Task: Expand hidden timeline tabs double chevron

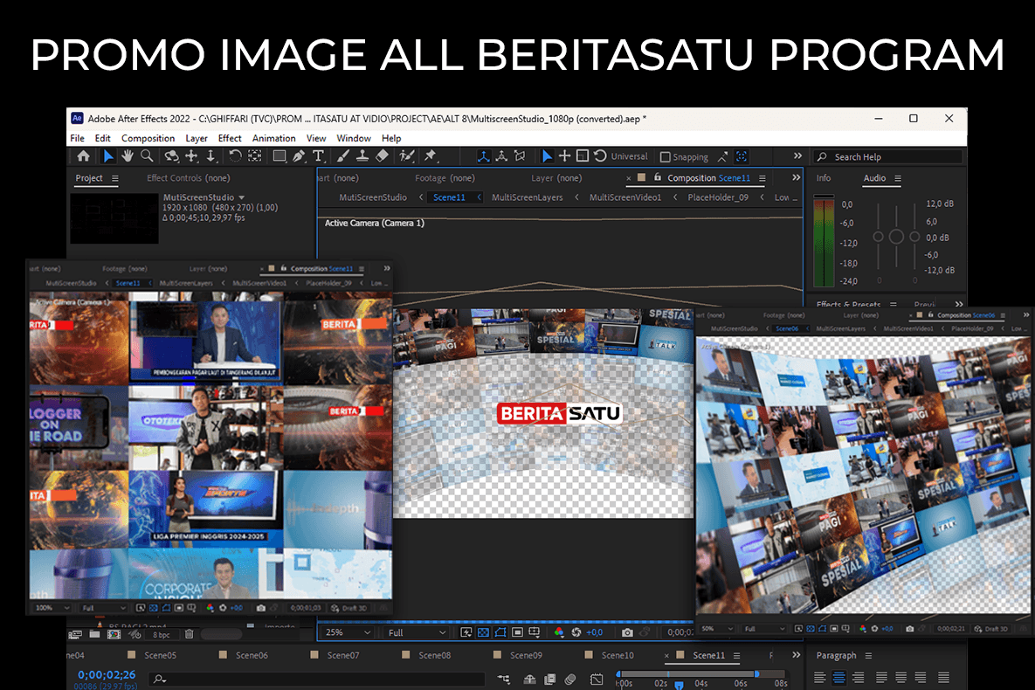Action: click(796, 655)
